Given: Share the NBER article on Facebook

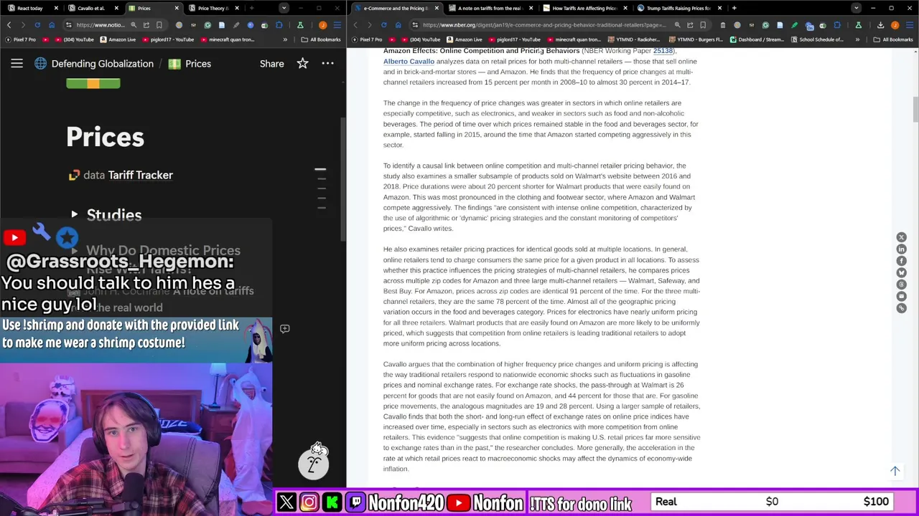Looking at the screenshot, I should pyautogui.click(x=901, y=261).
